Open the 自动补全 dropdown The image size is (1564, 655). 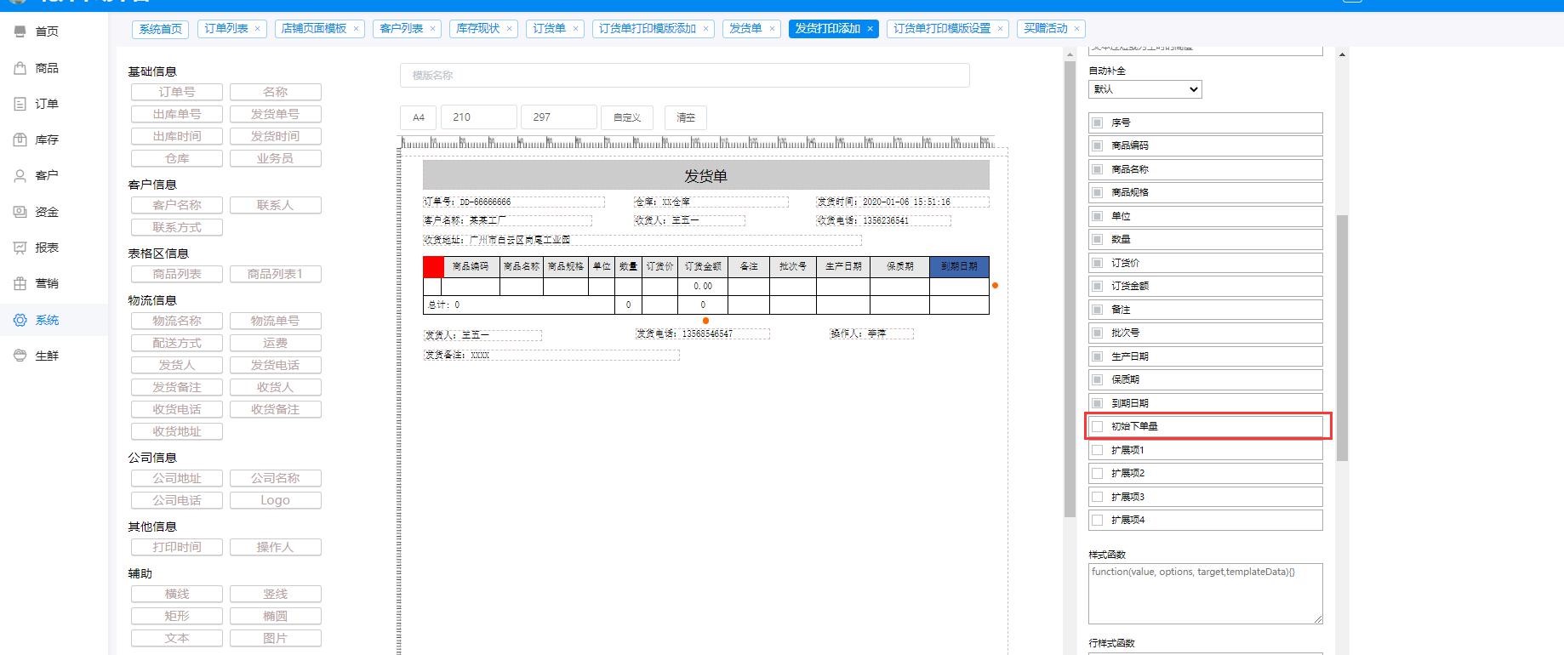click(x=1144, y=89)
